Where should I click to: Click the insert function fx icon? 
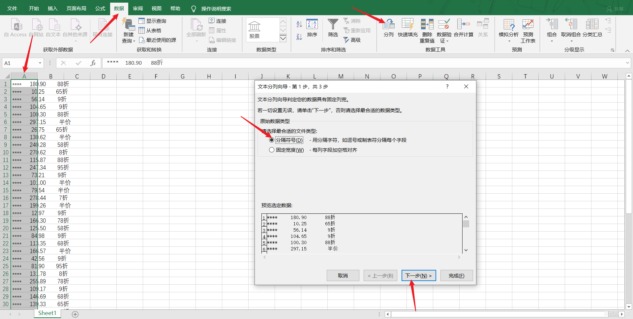[x=93, y=63]
